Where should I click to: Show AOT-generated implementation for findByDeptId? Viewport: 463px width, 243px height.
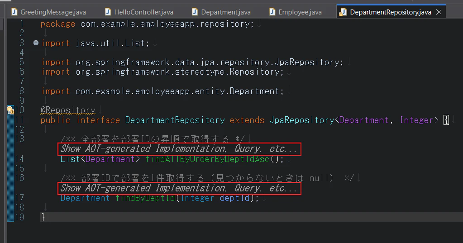pyautogui.click(x=179, y=188)
